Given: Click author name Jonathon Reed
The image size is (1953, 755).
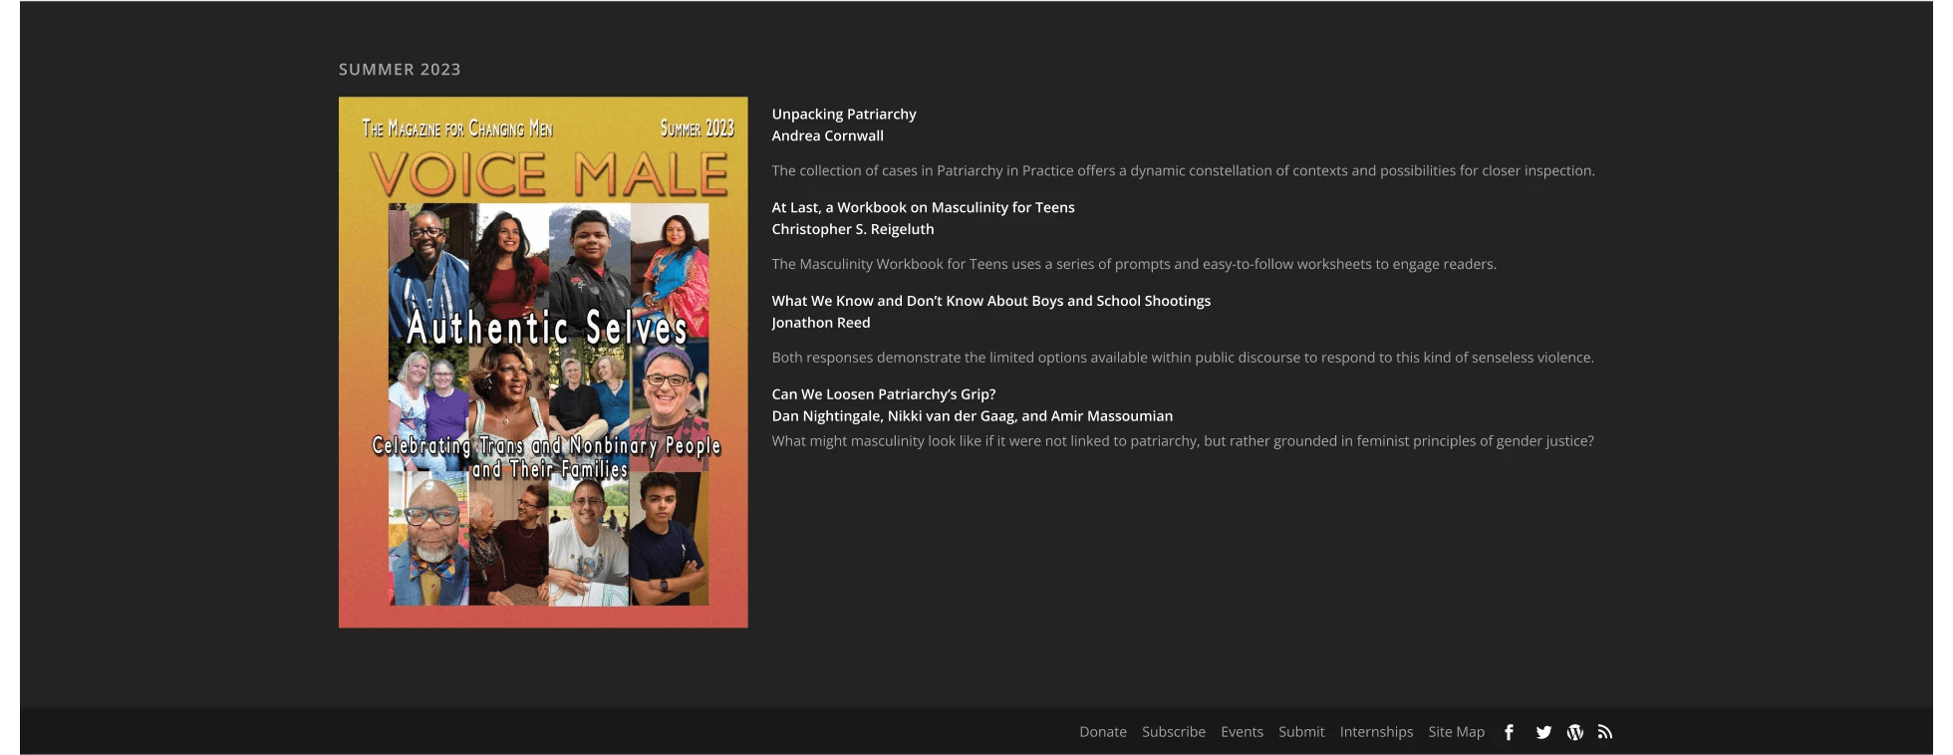Looking at the screenshot, I should click(821, 323).
